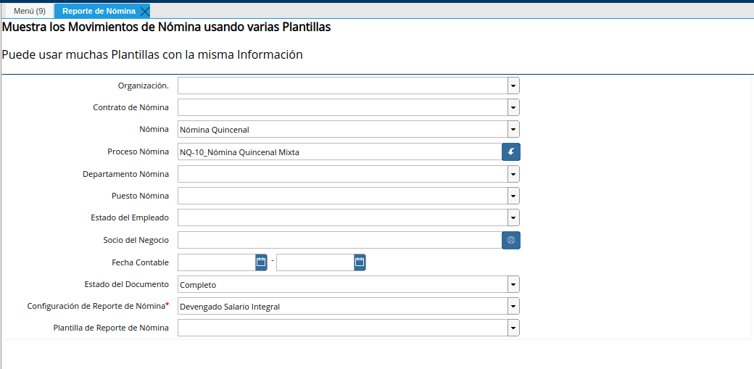Open the Socio del Negocio search icon

pos(510,240)
